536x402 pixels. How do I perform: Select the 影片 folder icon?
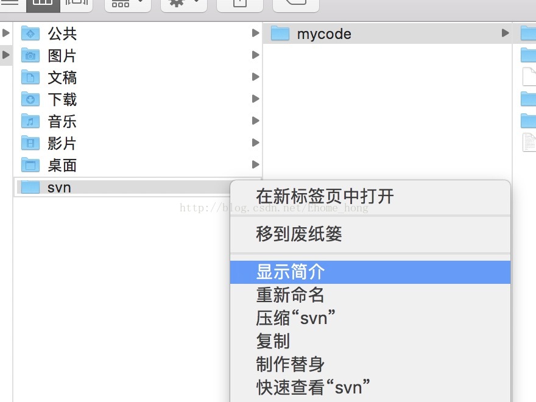point(30,143)
